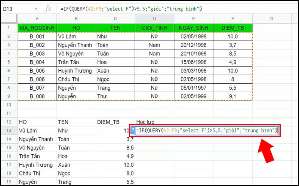Select column E header
Viewport: 299px width, 186px height.
coord(194,19)
